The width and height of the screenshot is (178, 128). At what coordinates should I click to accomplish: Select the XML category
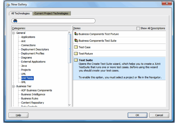[23, 82]
